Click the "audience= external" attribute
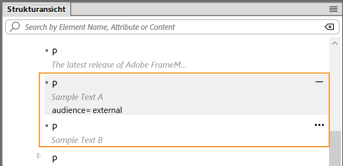 (x=87, y=110)
